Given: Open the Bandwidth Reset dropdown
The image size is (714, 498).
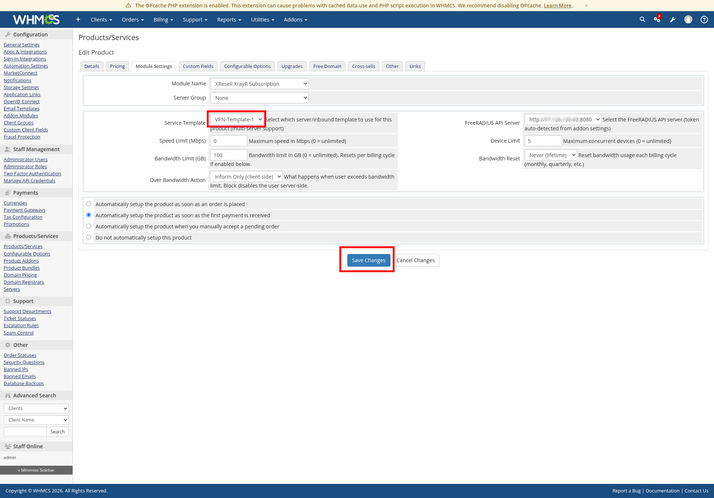Looking at the screenshot, I should (550, 155).
